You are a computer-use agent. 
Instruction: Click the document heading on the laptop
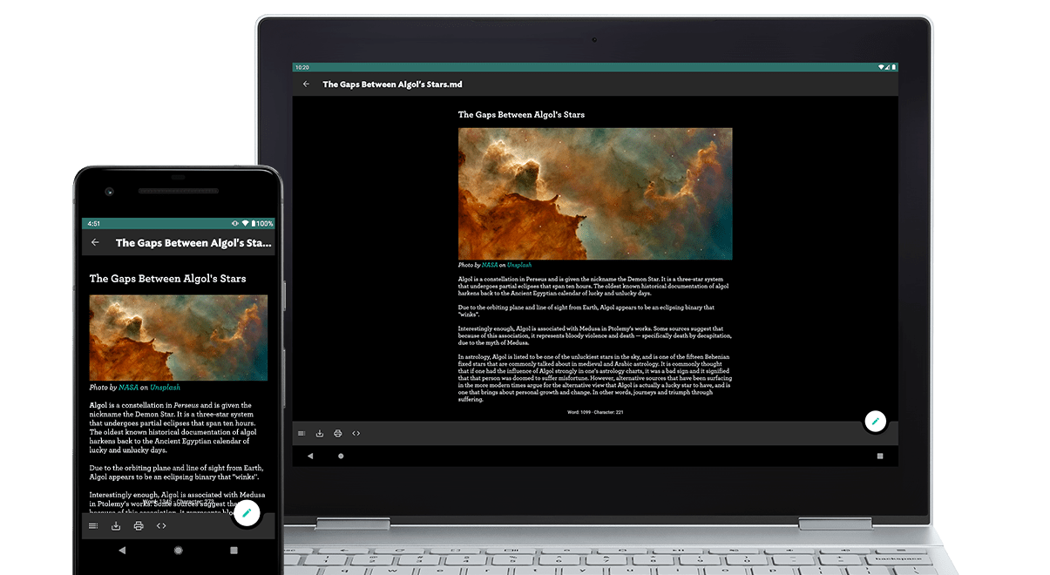click(x=521, y=114)
